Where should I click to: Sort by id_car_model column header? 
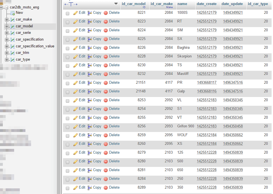[x=134, y=4]
